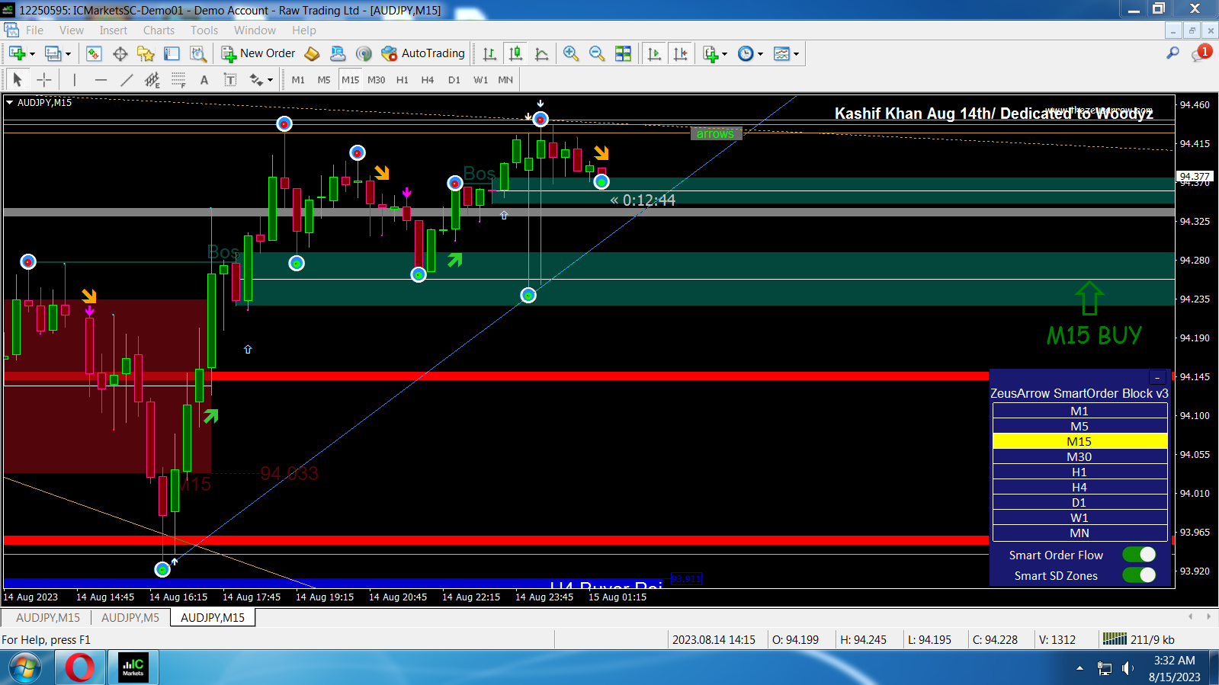Open the Tools menu

(x=204, y=30)
